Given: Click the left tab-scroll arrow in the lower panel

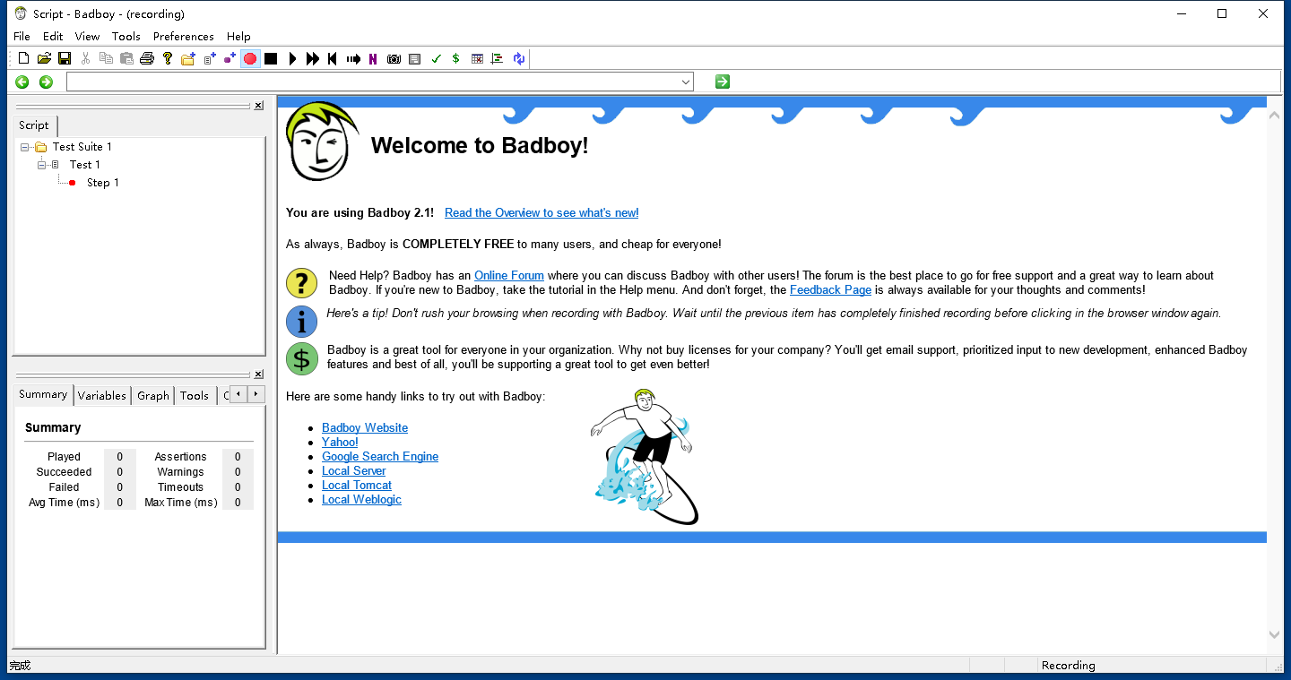Looking at the screenshot, I should click(x=238, y=394).
